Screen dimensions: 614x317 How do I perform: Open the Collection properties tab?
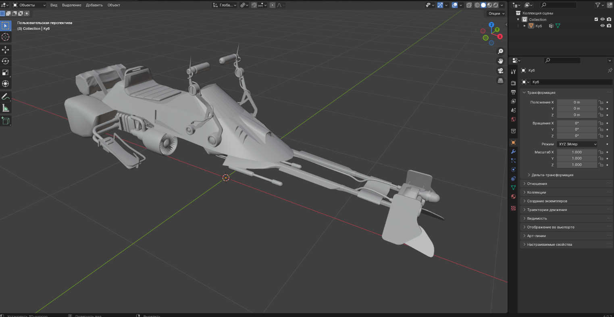click(x=513, y=131)
